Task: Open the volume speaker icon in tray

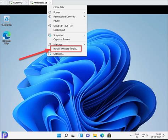Action: pos(147,135)
